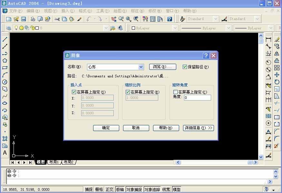Open the ByLayer linetype dropdown
282x193 pixels.
point(229,28)
